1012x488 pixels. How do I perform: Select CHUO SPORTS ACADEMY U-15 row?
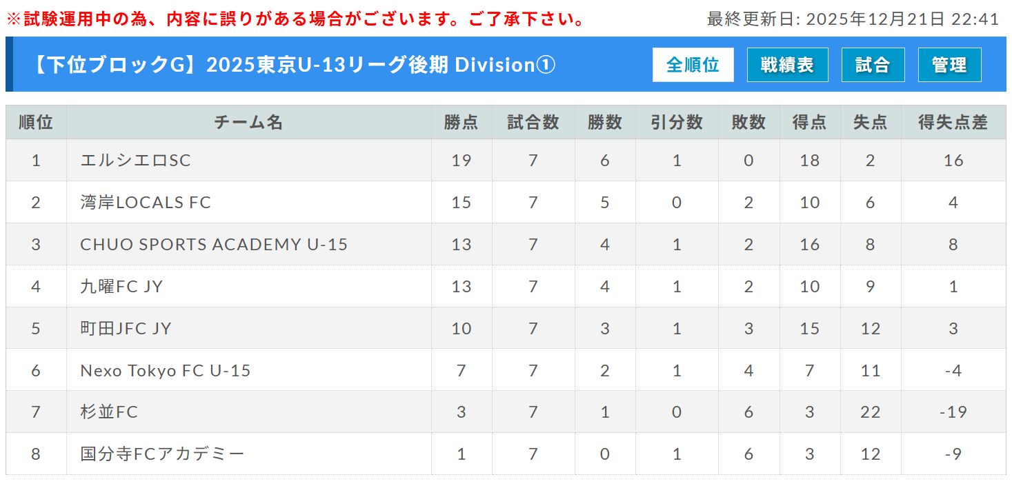(214, 245)
